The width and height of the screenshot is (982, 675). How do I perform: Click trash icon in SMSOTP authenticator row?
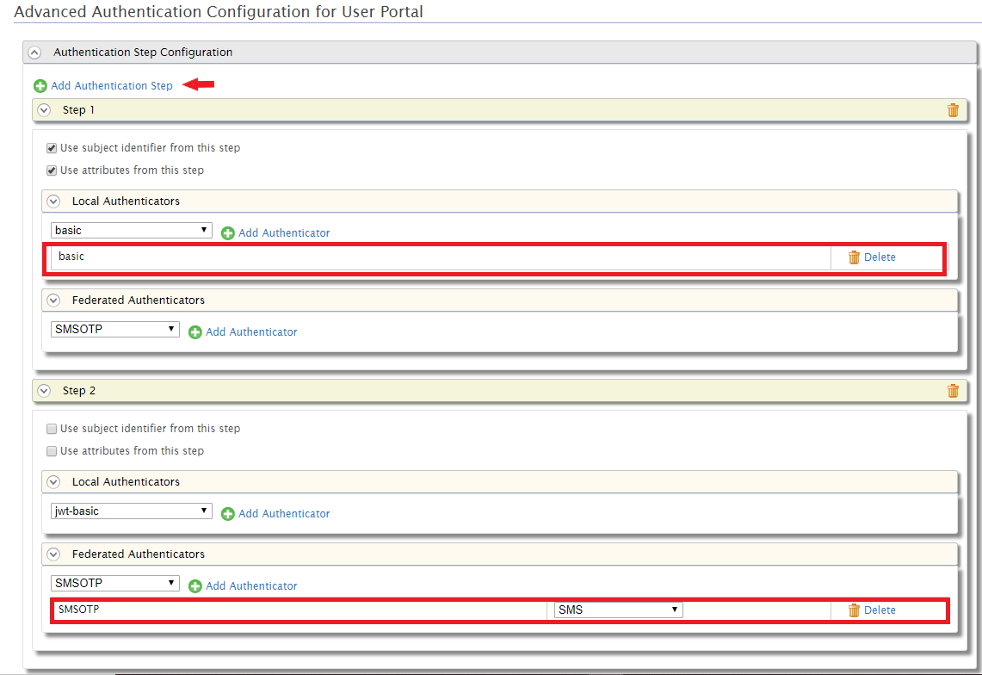[x=854, y=610]
